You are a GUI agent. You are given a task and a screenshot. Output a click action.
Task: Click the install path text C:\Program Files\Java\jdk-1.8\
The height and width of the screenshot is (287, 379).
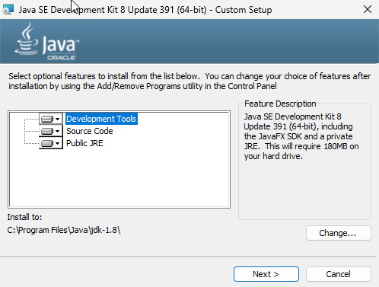tap(64, 230)
